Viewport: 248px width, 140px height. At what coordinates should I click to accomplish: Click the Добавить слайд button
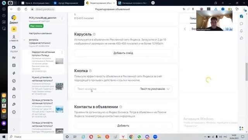point(123,53)
